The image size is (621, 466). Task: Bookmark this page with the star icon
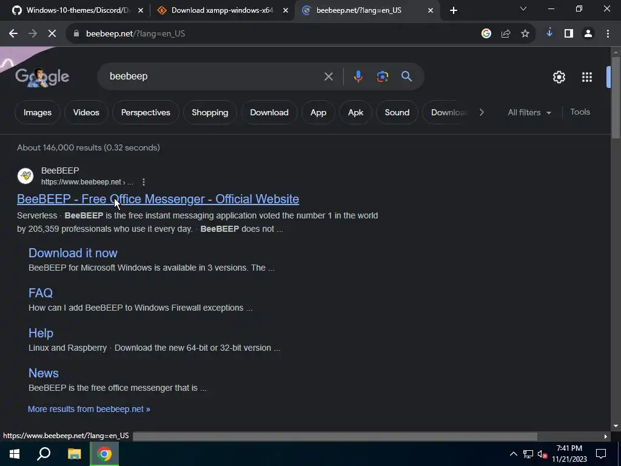coord(525,34)
